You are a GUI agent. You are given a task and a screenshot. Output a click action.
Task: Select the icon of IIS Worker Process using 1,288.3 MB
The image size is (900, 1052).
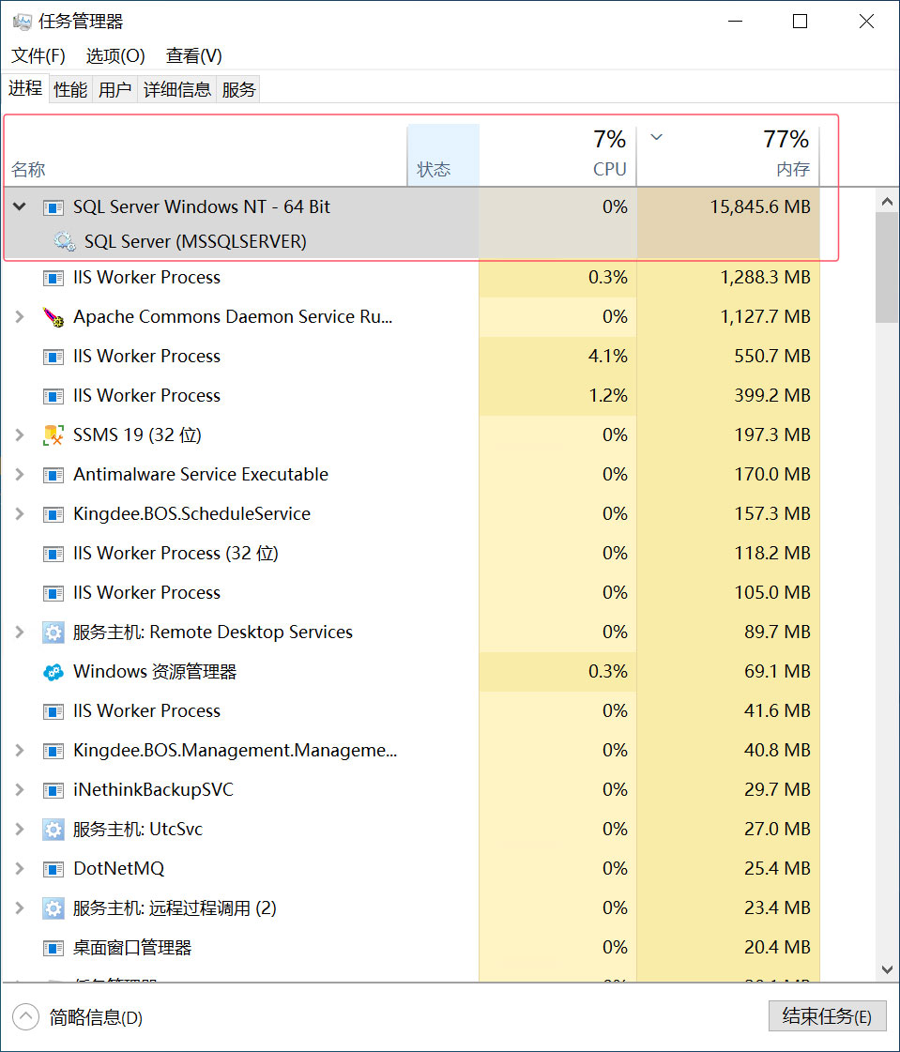pos(53,278)
